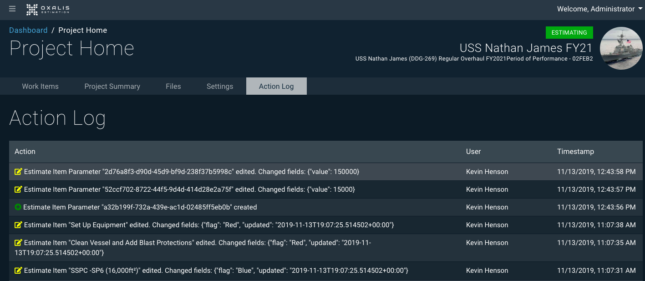Image resolution: width=645 pixels, height=281 pixels.
Task: Open the Settings tab
Action: coord(219,86)
